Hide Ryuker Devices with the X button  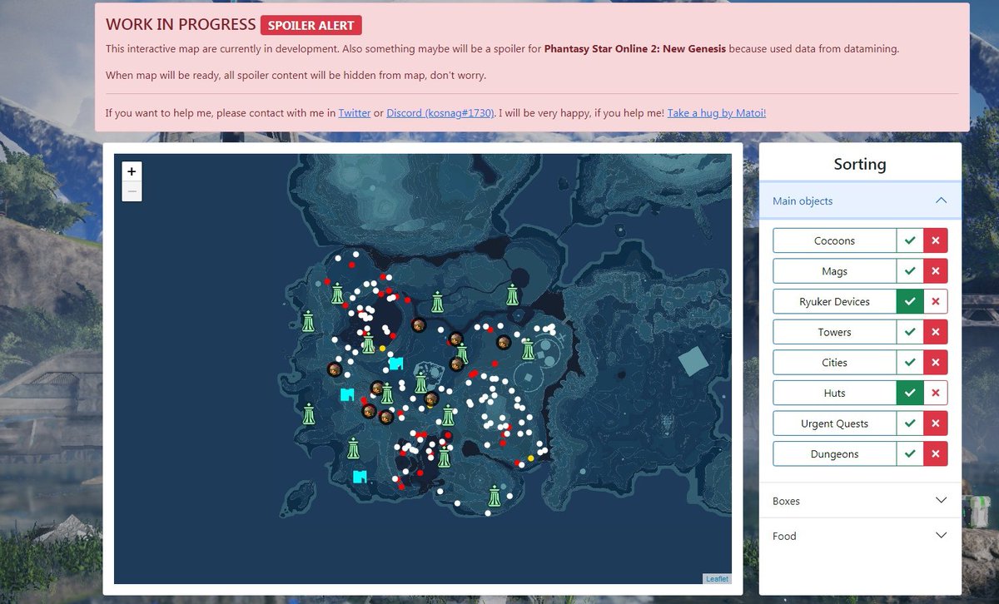click(x=935, y=301)
